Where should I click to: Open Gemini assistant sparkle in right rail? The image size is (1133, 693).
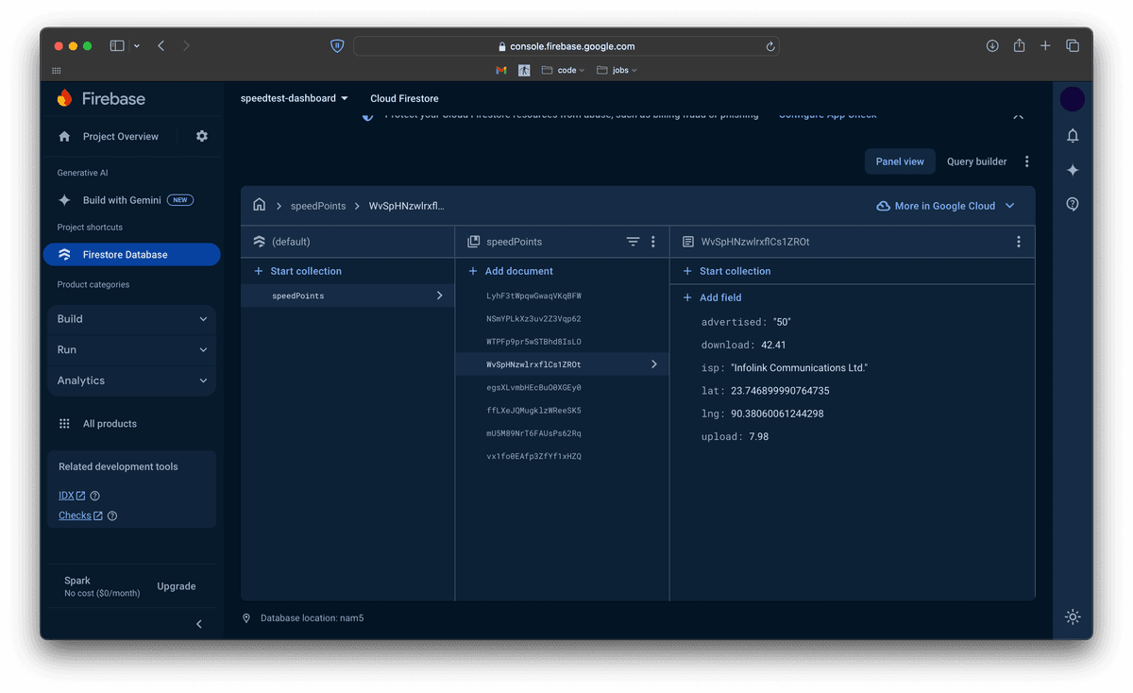[1073, 170]
